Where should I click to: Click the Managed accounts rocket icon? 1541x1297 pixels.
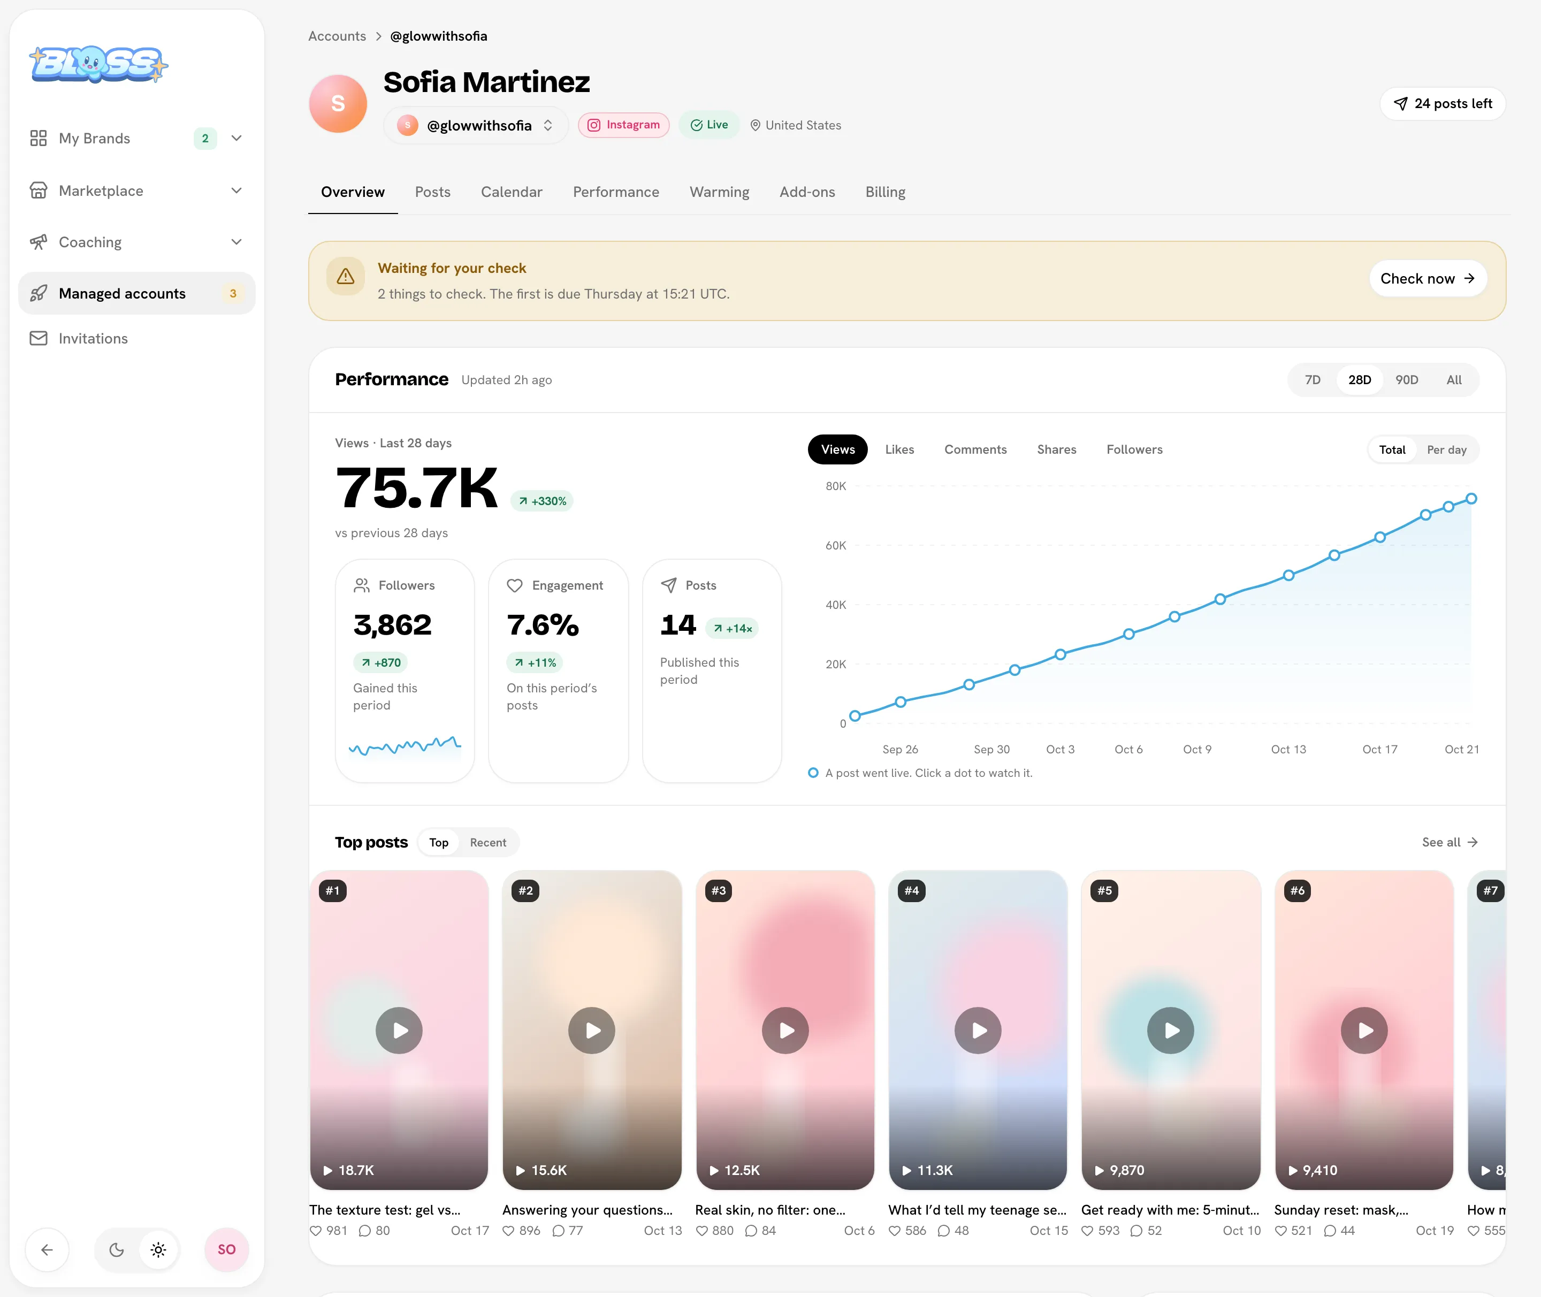click(x=38, y=293)
